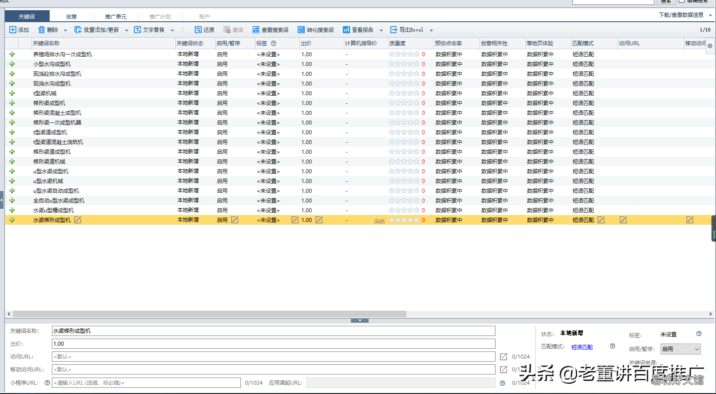Click left arrow of horizontal scrollbar

pos(9,314)
